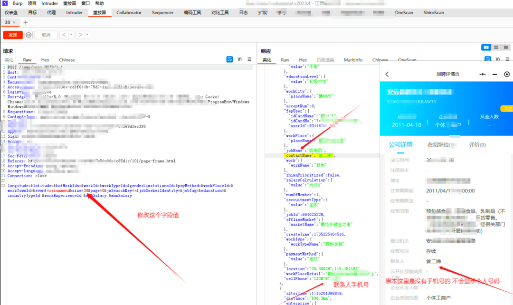Switch to 仪表盘 tool tab
Viewport: 513px width, 305px height.
tap(11, 13)
